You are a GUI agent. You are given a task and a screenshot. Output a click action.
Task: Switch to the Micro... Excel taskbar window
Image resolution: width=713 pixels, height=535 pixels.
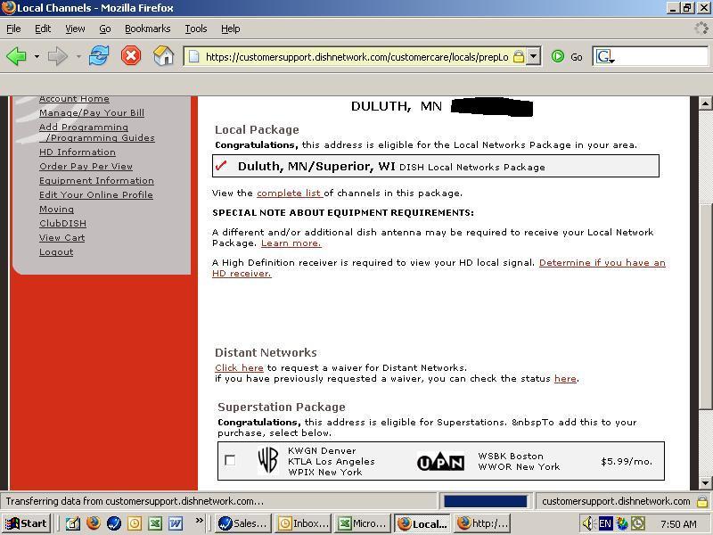click(364, 523)
